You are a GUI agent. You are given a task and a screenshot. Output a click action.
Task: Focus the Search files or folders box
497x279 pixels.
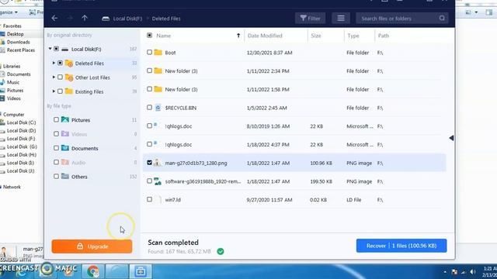coord(402,19)
